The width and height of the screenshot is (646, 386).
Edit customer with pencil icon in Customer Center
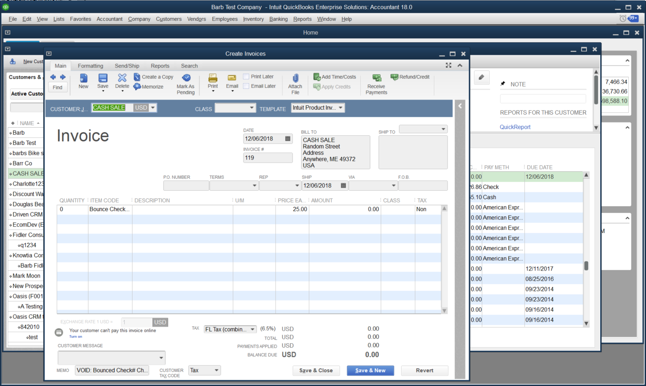(481, 78)
